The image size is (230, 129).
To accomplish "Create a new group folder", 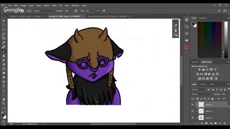I will (x=216, y=123).
